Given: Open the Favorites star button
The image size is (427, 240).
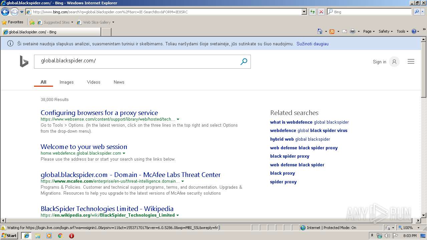Looking at the screenshot, I should pyautogui.click(x=13, y=22).
